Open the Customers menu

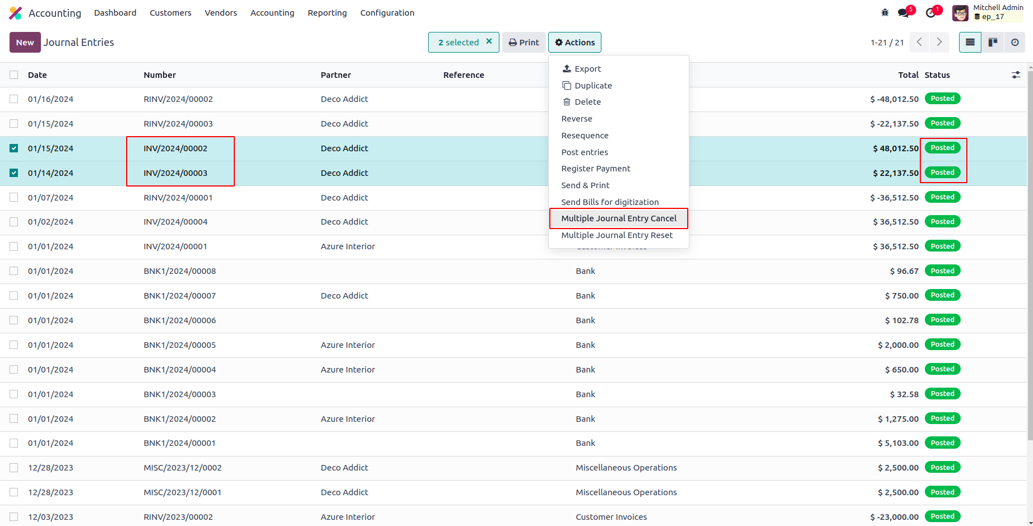click(170, 13)
